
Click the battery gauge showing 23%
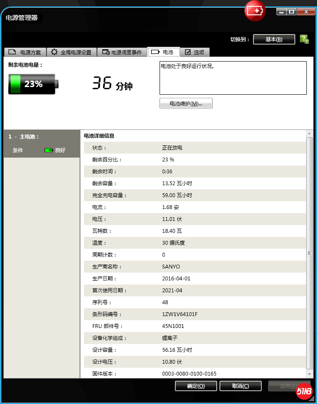pyautogui.click(x=33, y=84)
